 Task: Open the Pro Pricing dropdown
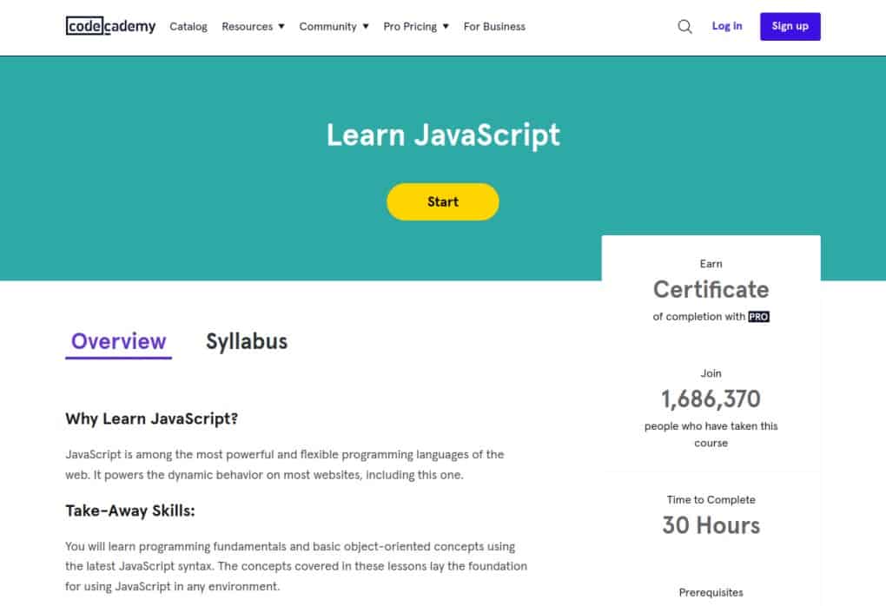click(416, 27)
